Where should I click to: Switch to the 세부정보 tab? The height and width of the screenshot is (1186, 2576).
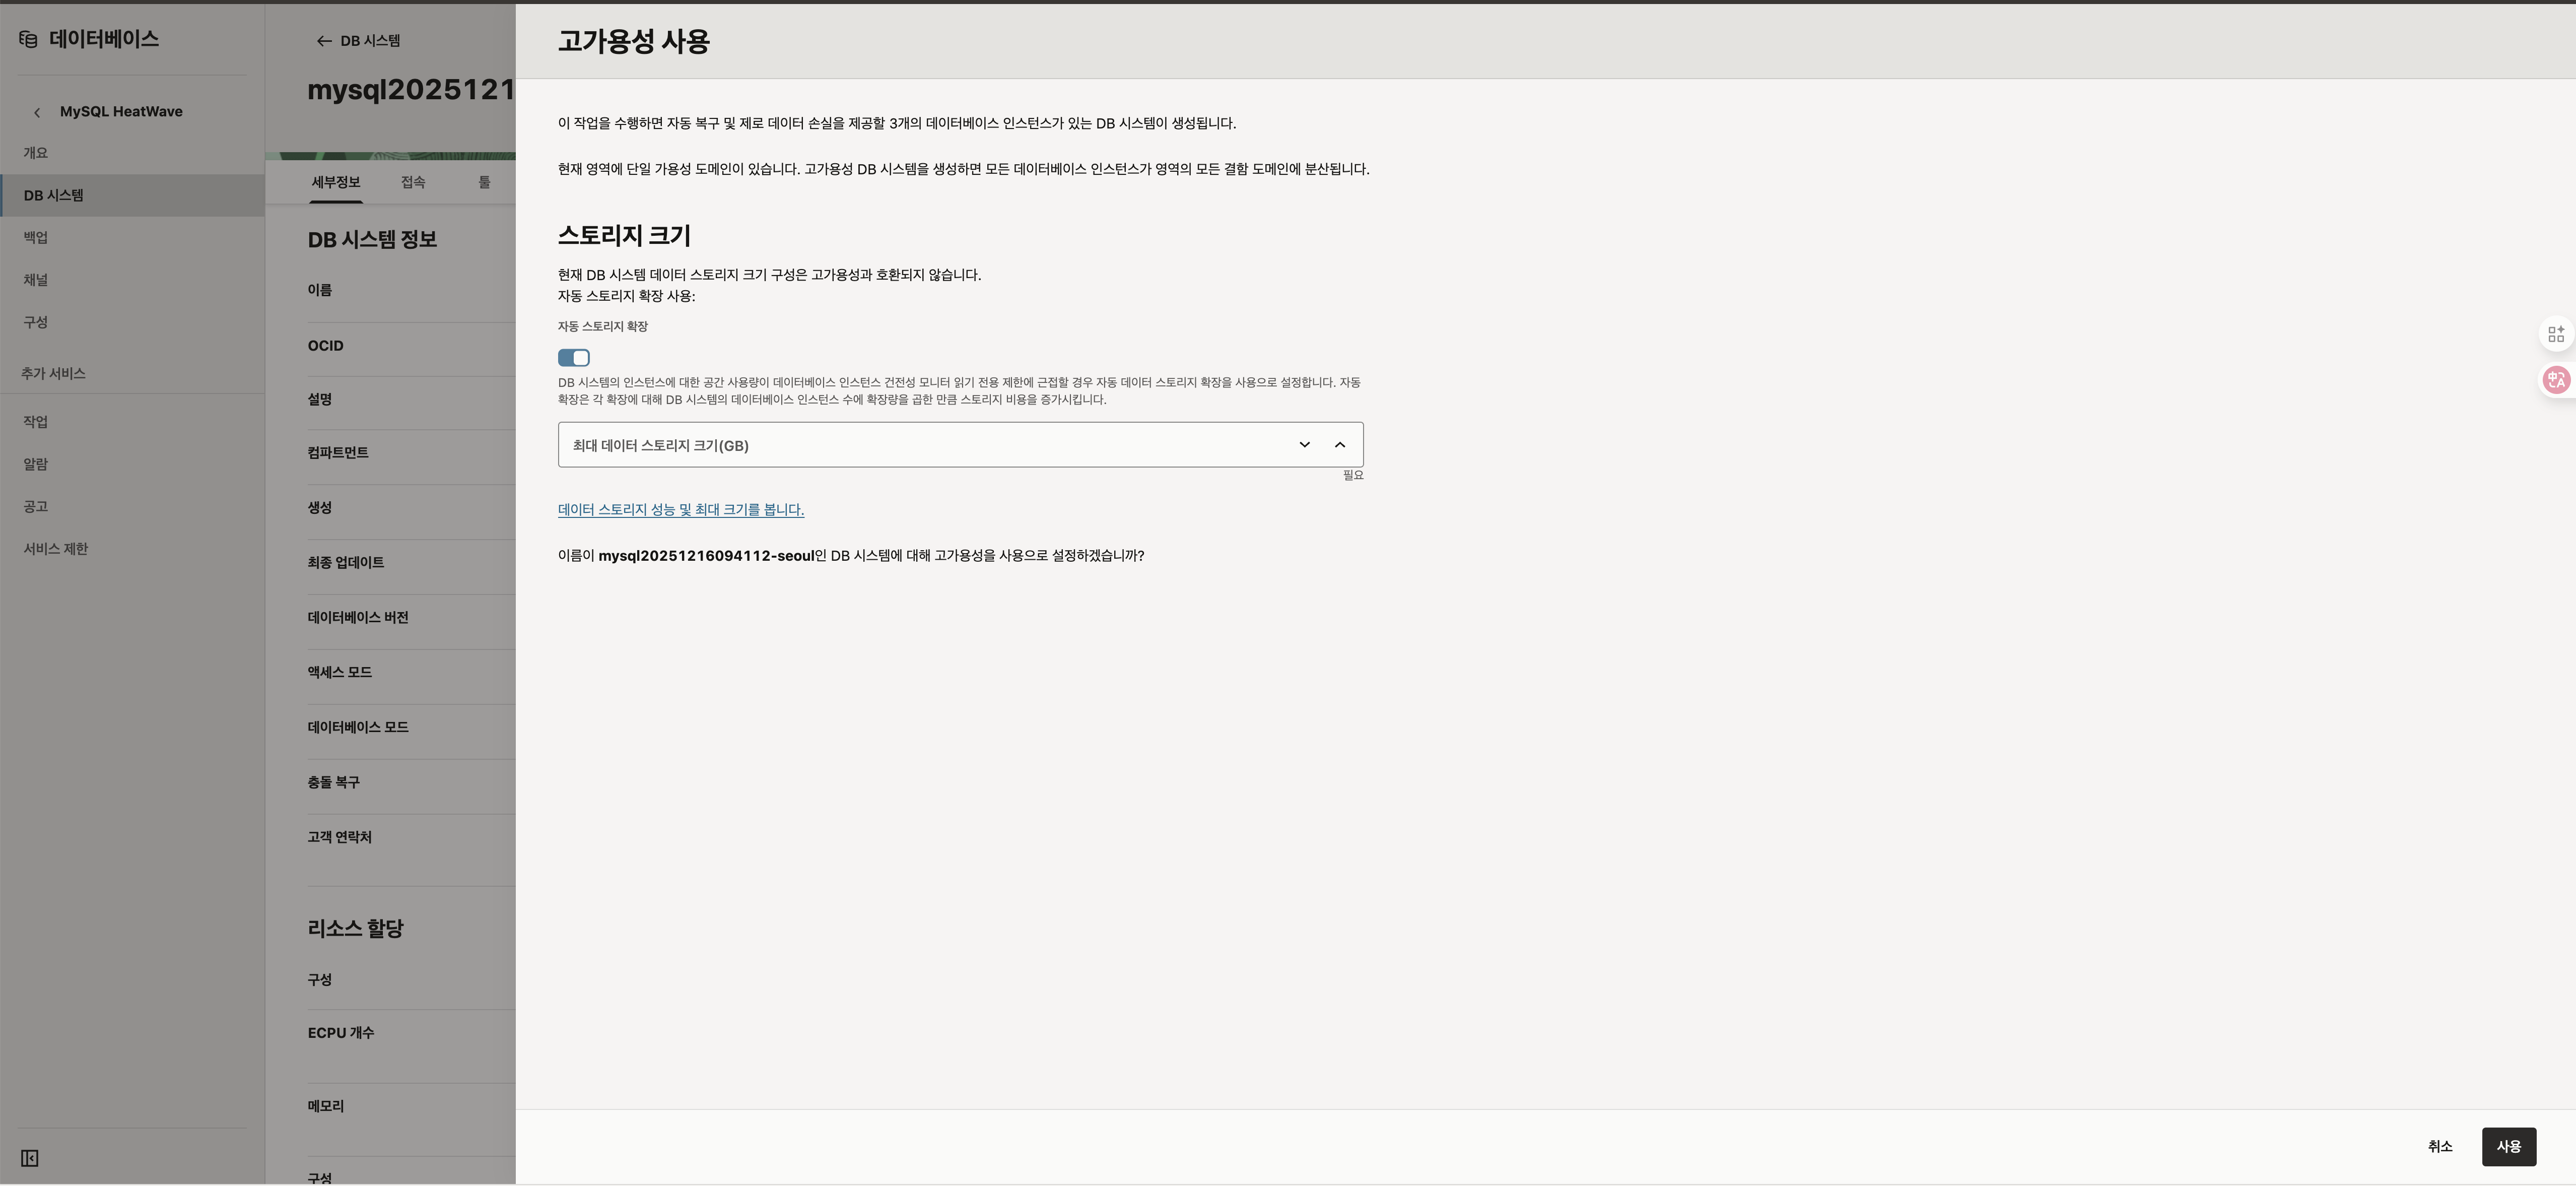(335, 182)
